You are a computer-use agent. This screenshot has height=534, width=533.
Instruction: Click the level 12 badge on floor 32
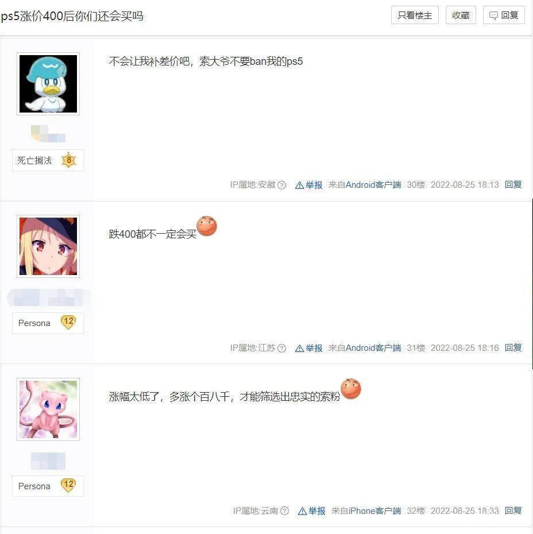(68, 485)
